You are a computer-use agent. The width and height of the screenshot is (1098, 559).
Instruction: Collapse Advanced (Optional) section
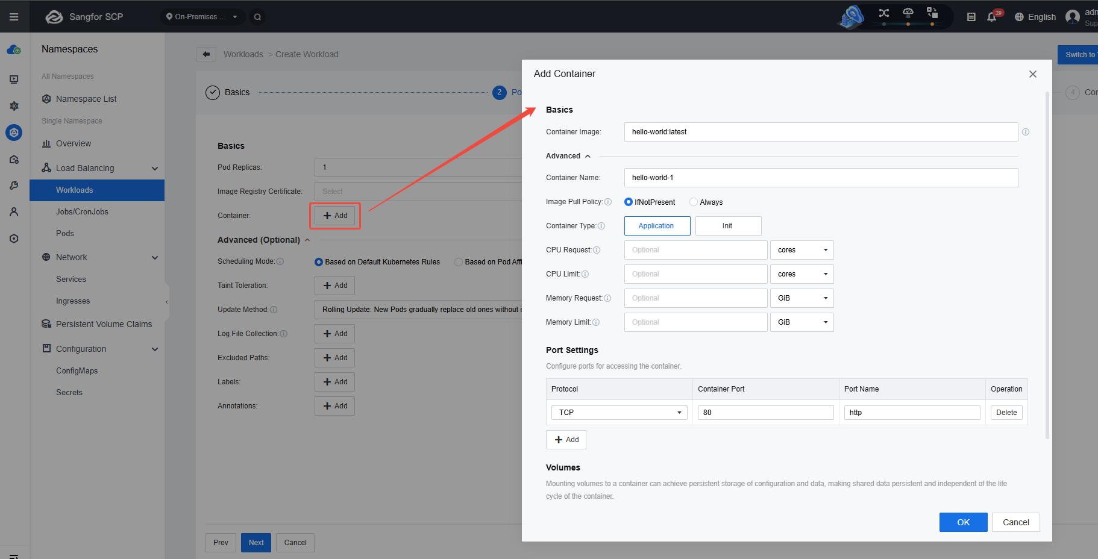tap(264, 240)
